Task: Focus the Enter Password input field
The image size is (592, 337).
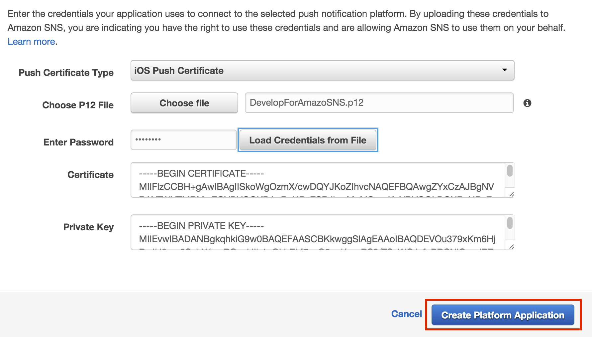Action: (x=183, y=140)
